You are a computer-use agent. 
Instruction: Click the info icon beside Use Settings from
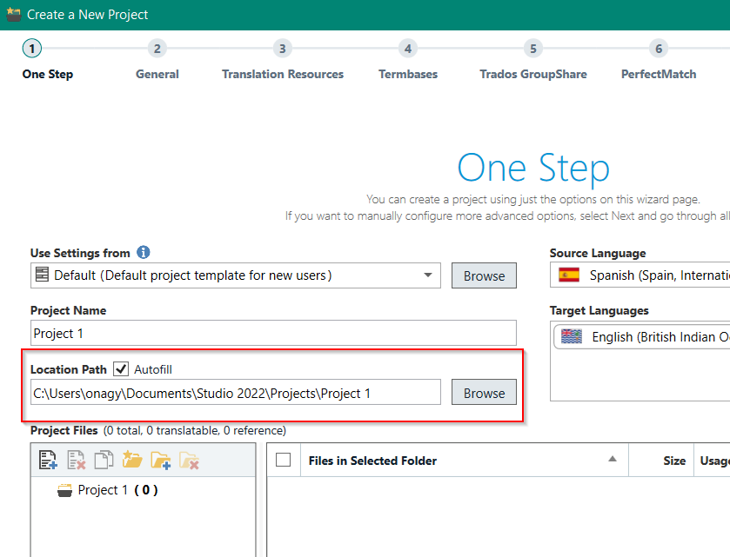pos(143,253)
